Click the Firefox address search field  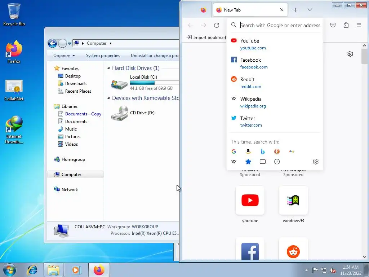[x=280, y=25]
